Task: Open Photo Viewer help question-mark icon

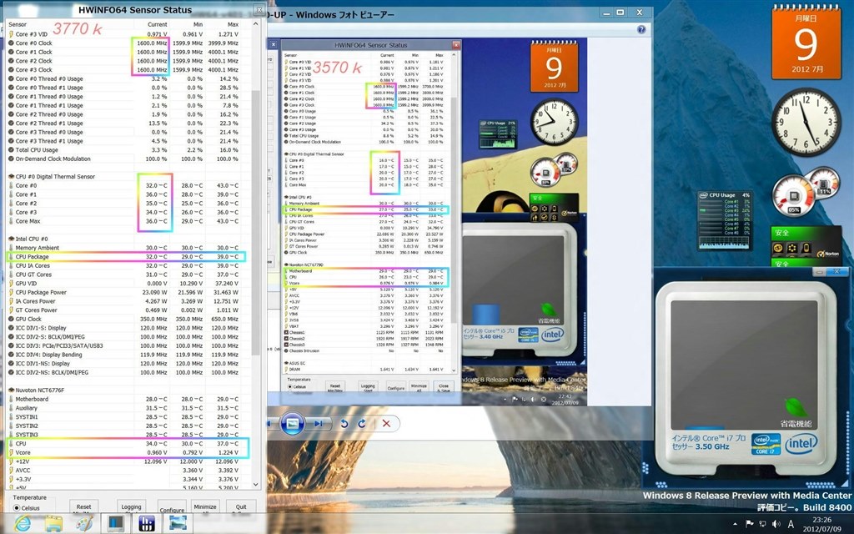Action: 641,29
